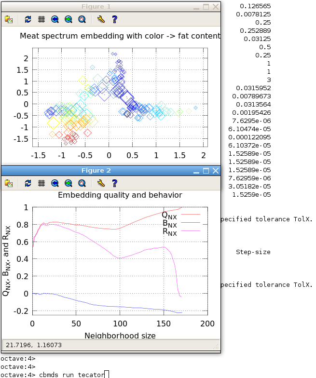Autoscale the Figure 1 plot
Image resolution: width=316 pixels, height=378 pixels.
[82, 19]
